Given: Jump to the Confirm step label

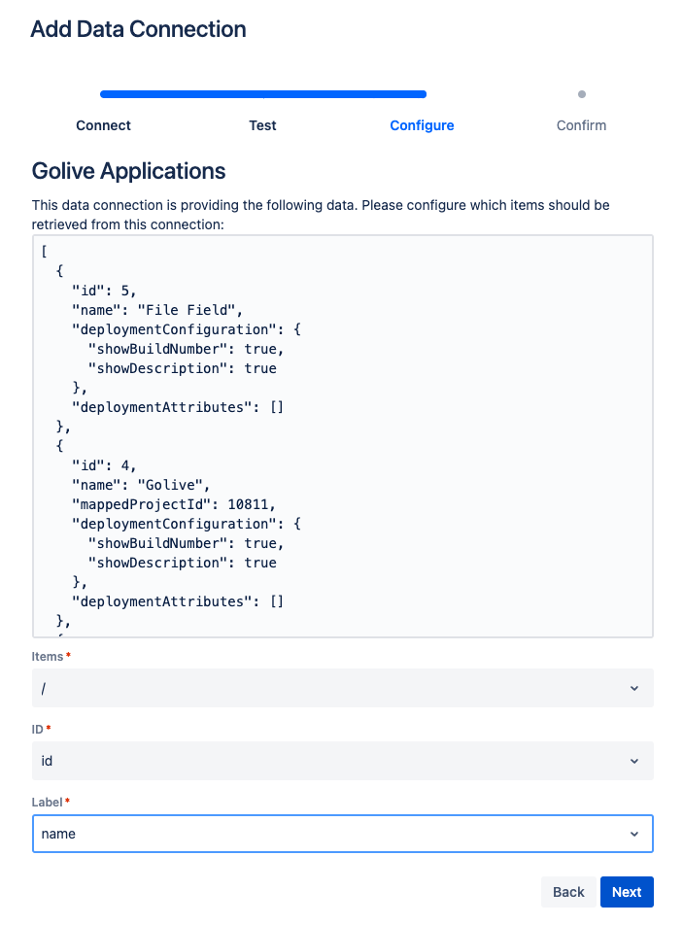Looking at the screenshot, I should click(x=581, y=125).
